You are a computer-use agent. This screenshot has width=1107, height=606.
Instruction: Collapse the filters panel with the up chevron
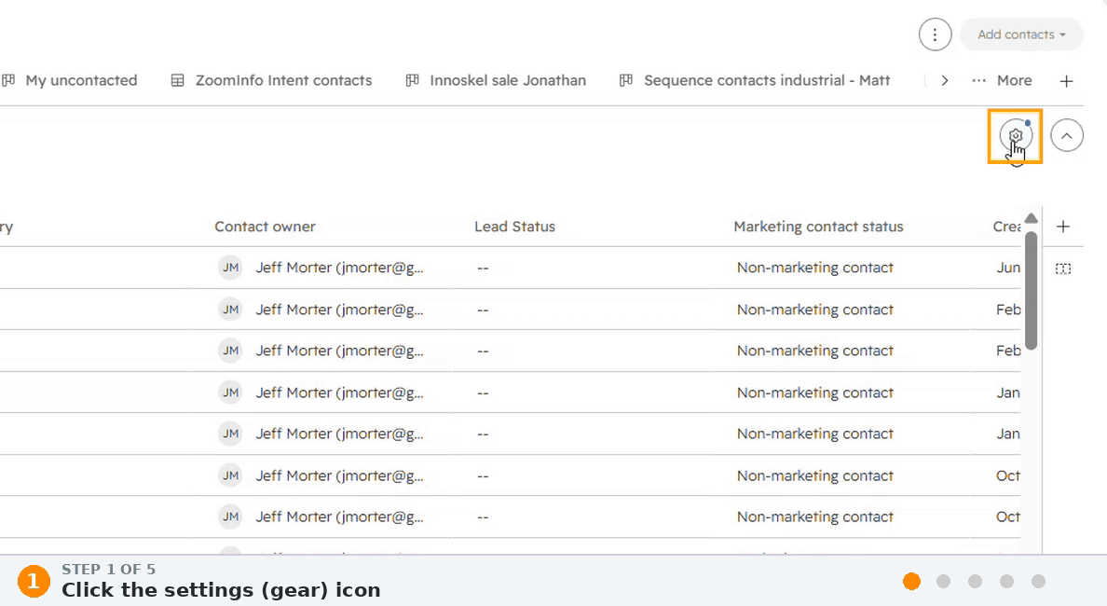pyautogui.click(x=1067, y=135)
